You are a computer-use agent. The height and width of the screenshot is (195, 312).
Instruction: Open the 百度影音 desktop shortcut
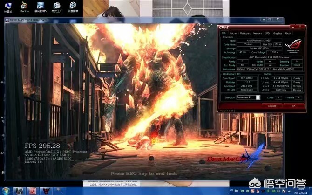click(73, 7)
